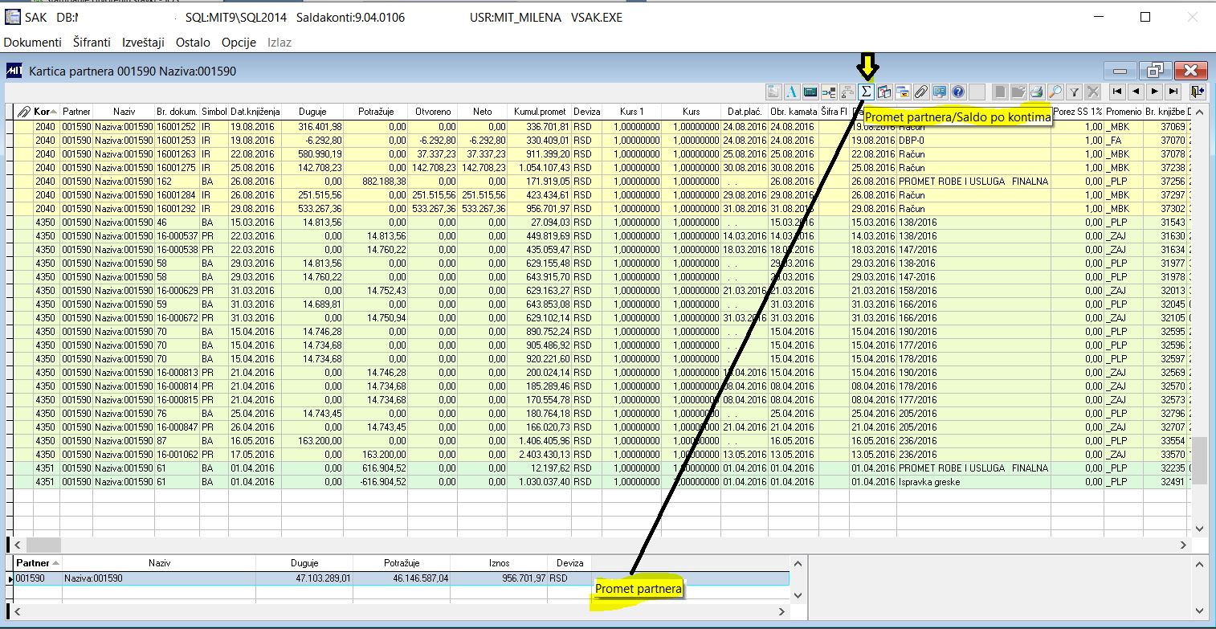1216x629 pixels.
Task: Click the Br. dokum. column header
Action: 177,111
